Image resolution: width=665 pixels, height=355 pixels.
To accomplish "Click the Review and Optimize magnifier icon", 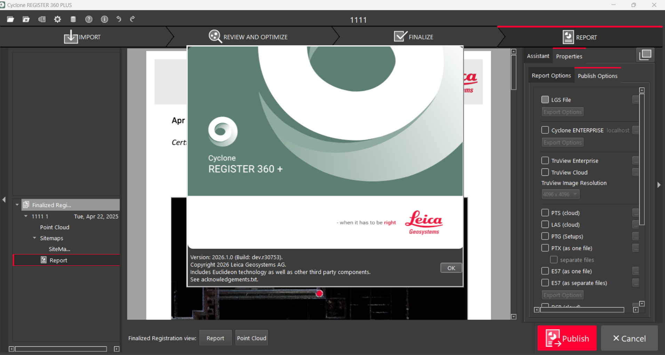I will [215, 37].
